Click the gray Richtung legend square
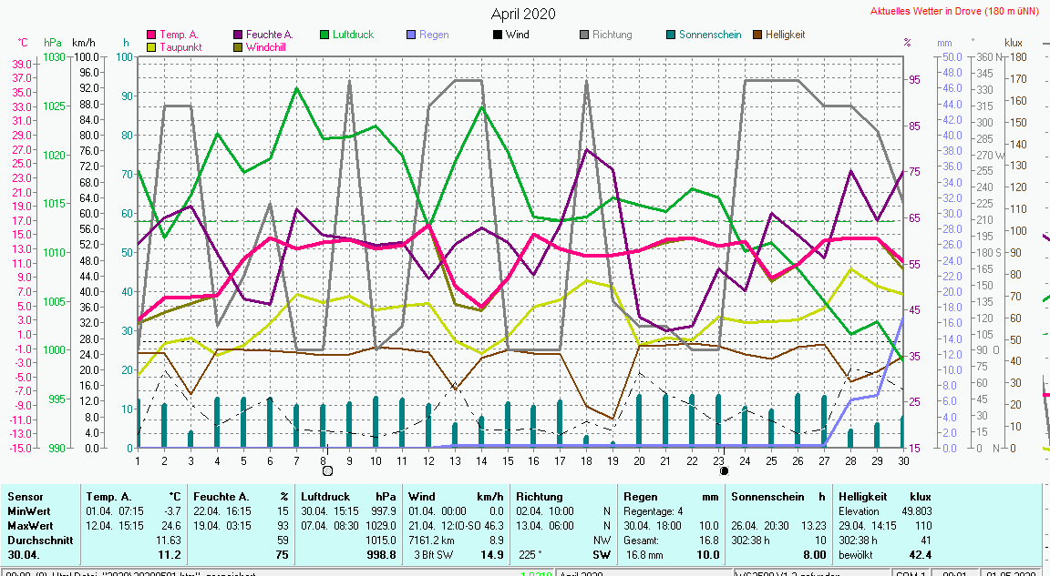1050x576 pixels. (584, 35)
